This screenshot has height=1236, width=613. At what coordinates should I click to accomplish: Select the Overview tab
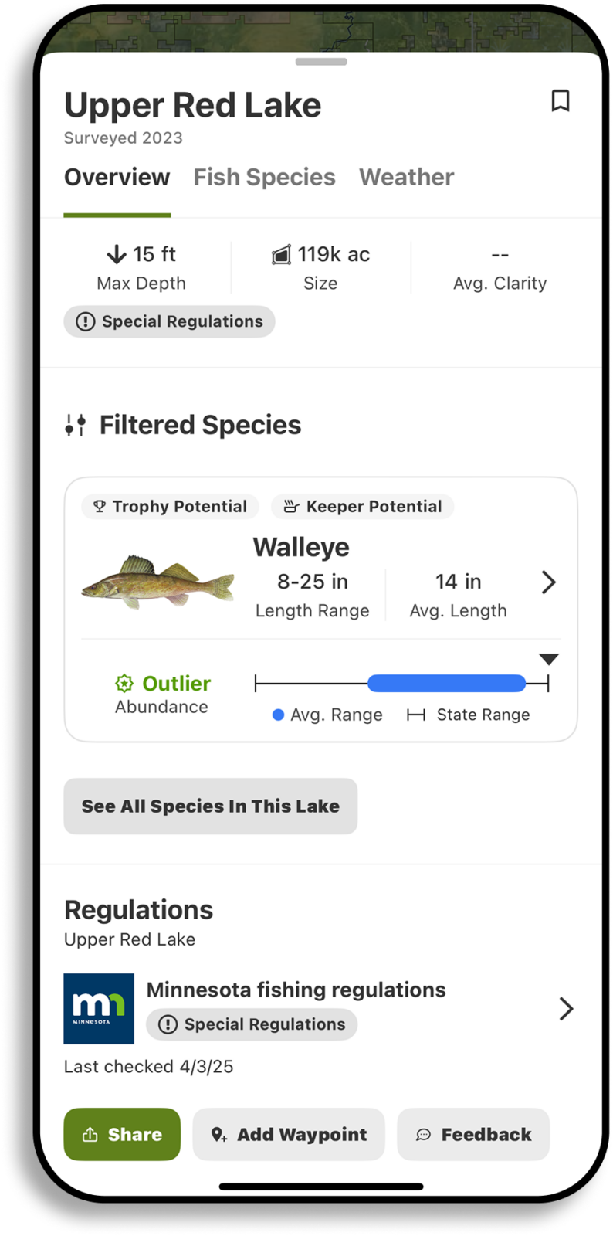117,178
